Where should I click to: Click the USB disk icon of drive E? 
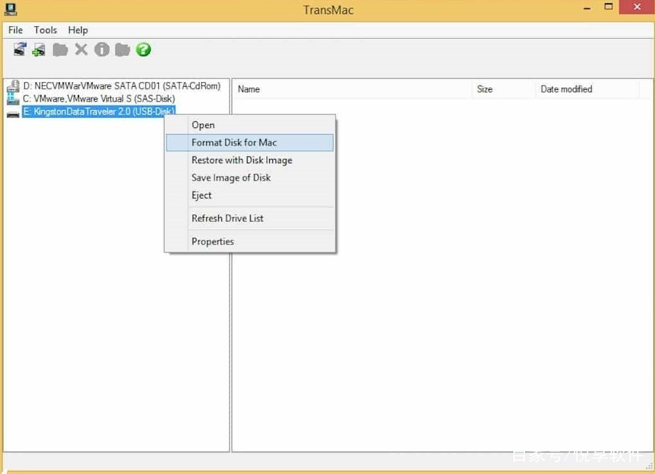(x=13, y=114)
